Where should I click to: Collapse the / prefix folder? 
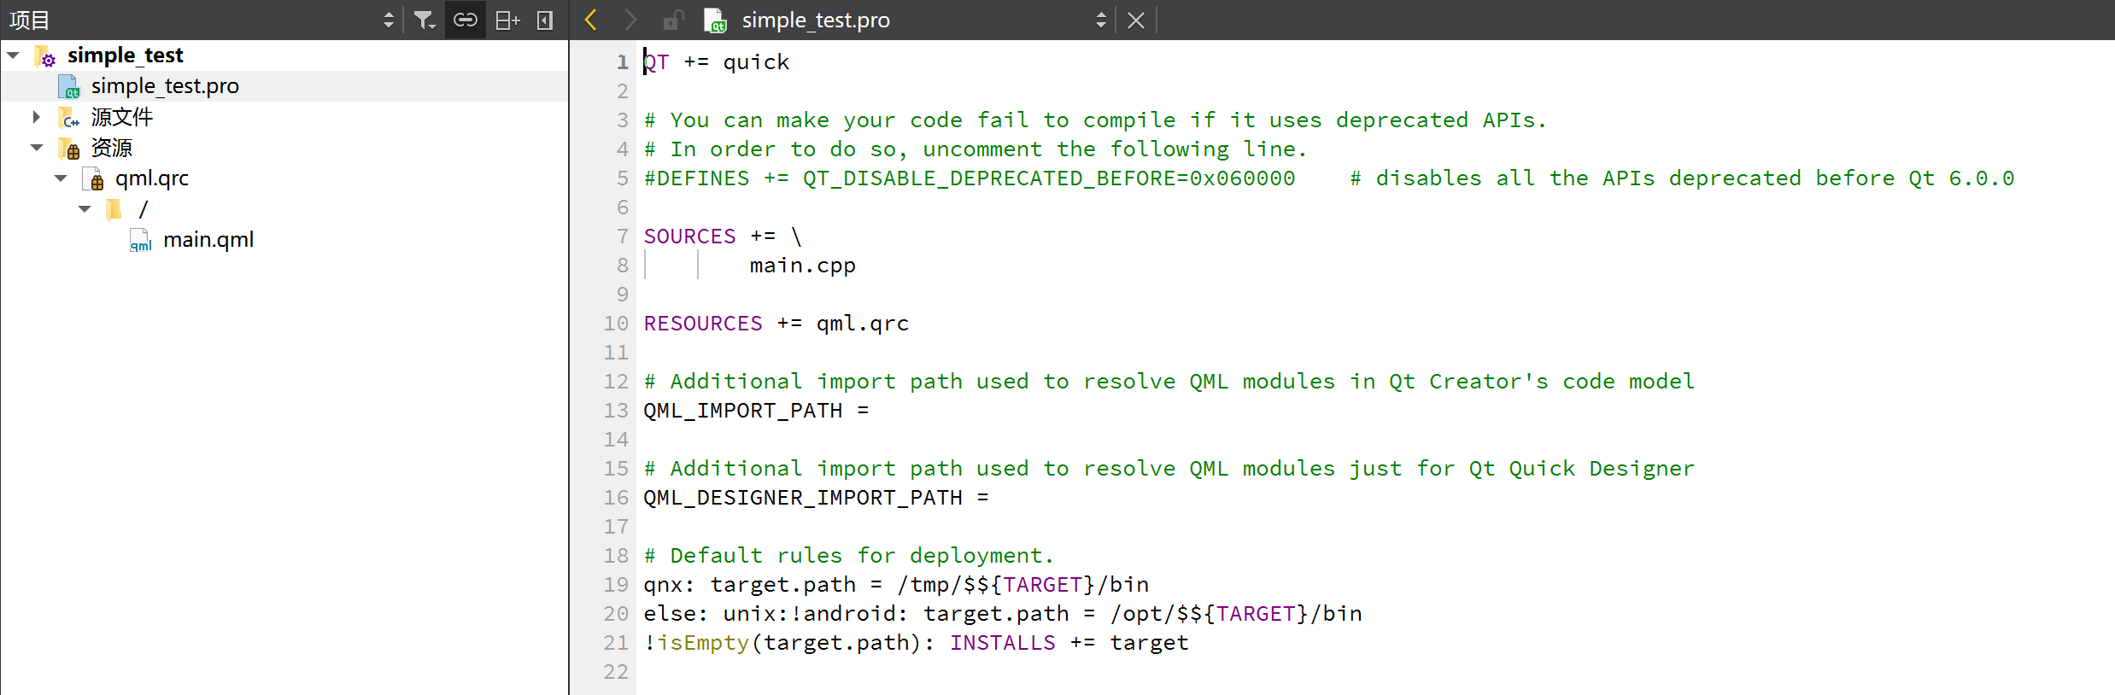pyautogui.click(x=85, y=209)
